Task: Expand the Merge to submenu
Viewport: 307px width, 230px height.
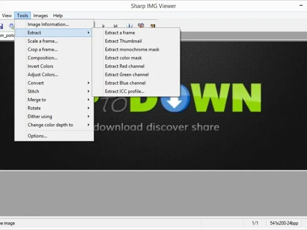Action: pyautogui.click(x=54, y=100)
